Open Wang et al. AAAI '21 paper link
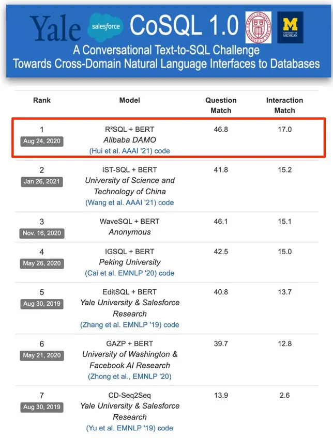The image size is (333, 438). click(x=120, y=202)
